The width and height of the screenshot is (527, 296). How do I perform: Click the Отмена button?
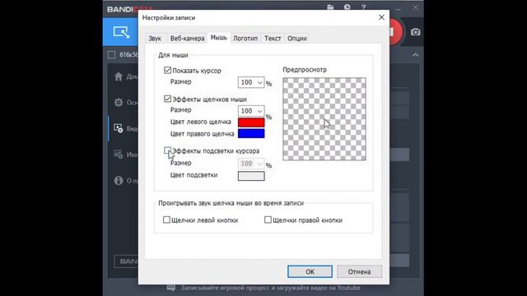tap(359, 271)
